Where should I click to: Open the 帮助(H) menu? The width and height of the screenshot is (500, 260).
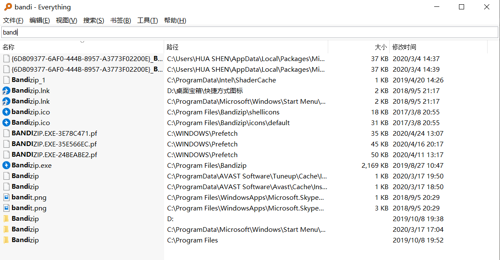click(175, 20)
